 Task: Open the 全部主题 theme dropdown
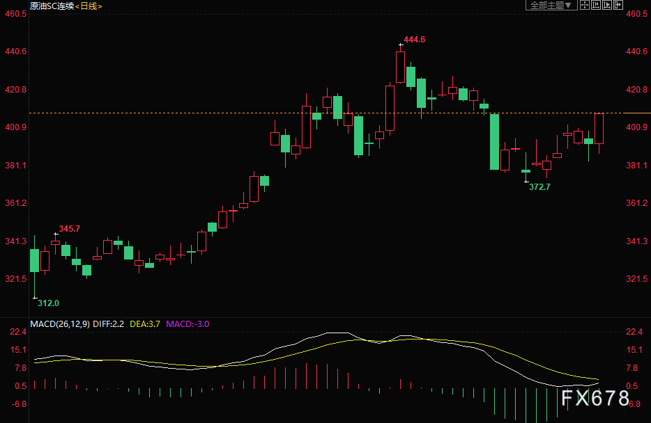pos(551,5)
